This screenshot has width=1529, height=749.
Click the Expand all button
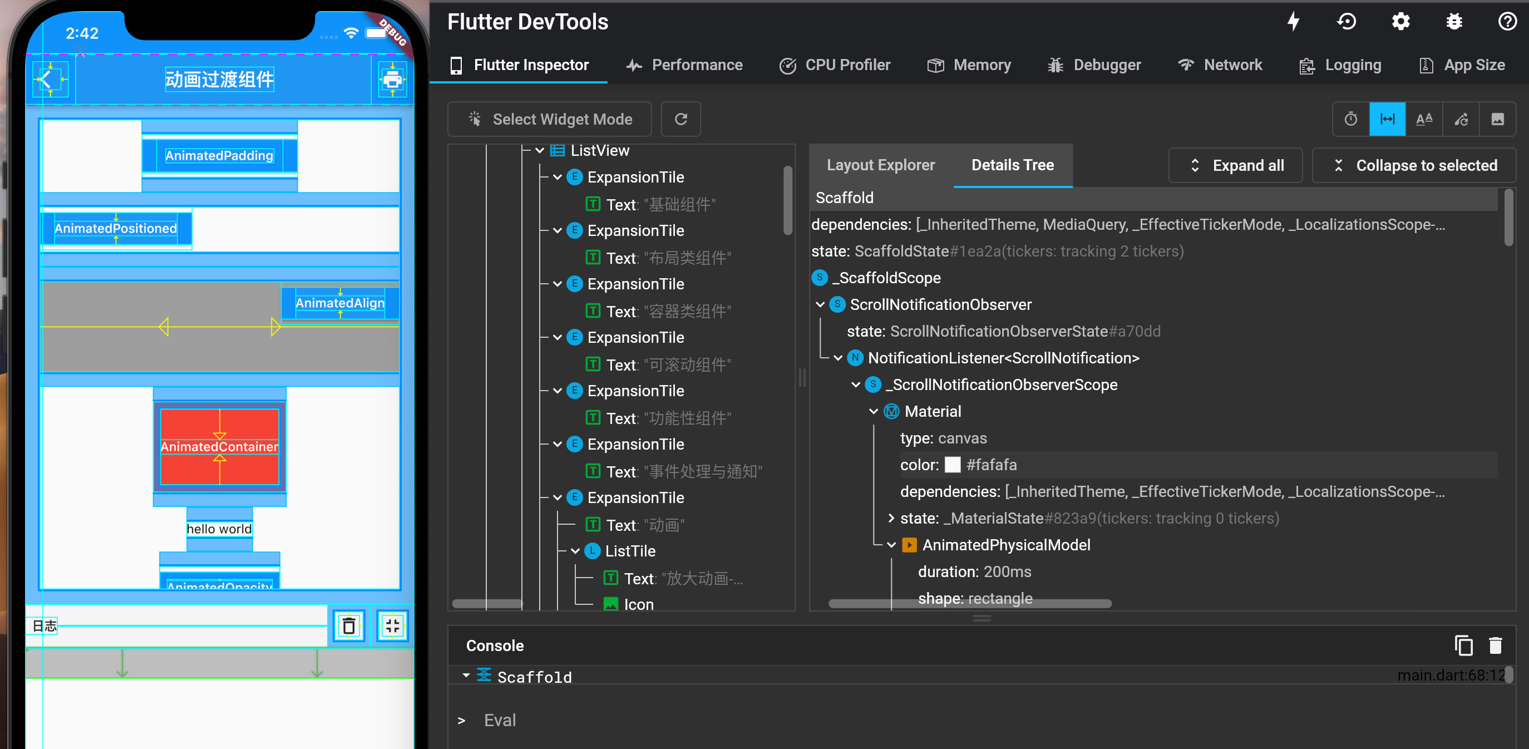(x=1235, y=166)
